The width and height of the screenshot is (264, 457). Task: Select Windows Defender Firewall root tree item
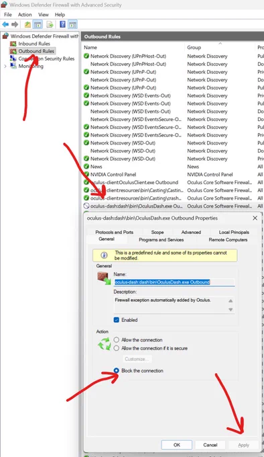pos(44,36)
